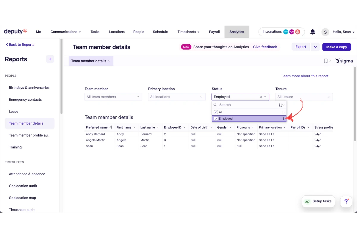Click the Export button

301,47
